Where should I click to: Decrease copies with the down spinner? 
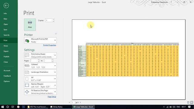[53, 21]
